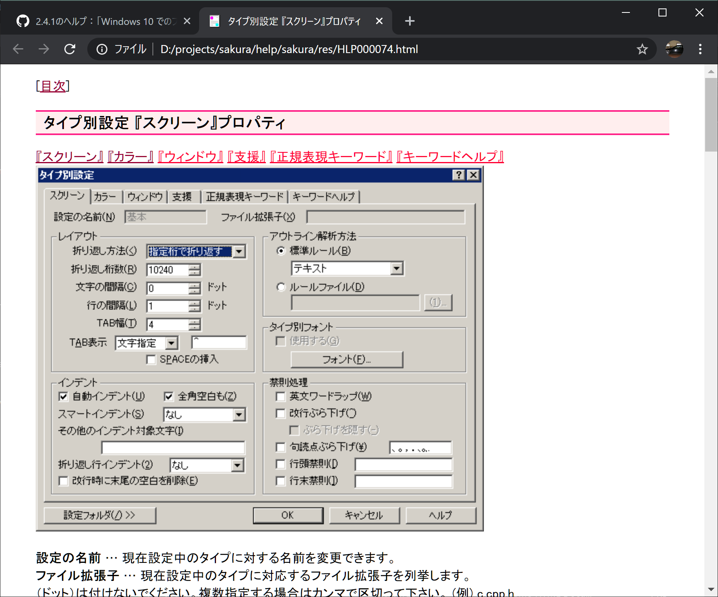Click the dialog X close icon
This screenshot has width=718, height=597.
tap(474, 175)
